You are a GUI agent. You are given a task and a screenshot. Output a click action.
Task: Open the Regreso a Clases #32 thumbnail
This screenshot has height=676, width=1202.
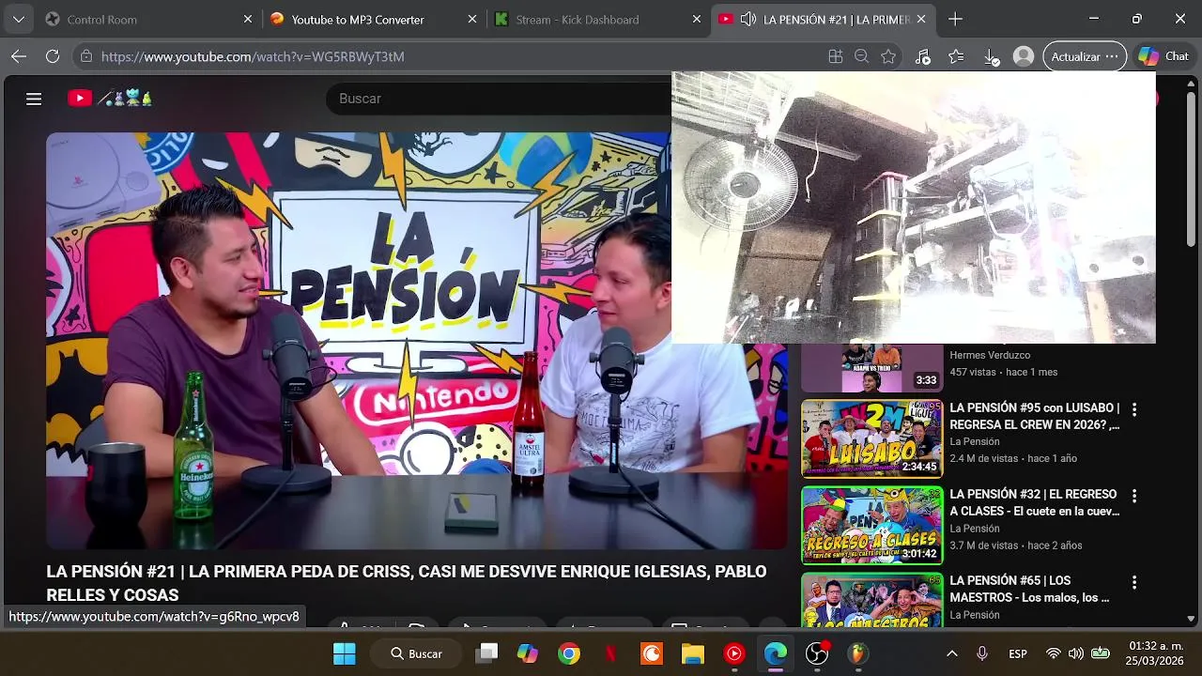click(871, 525)
